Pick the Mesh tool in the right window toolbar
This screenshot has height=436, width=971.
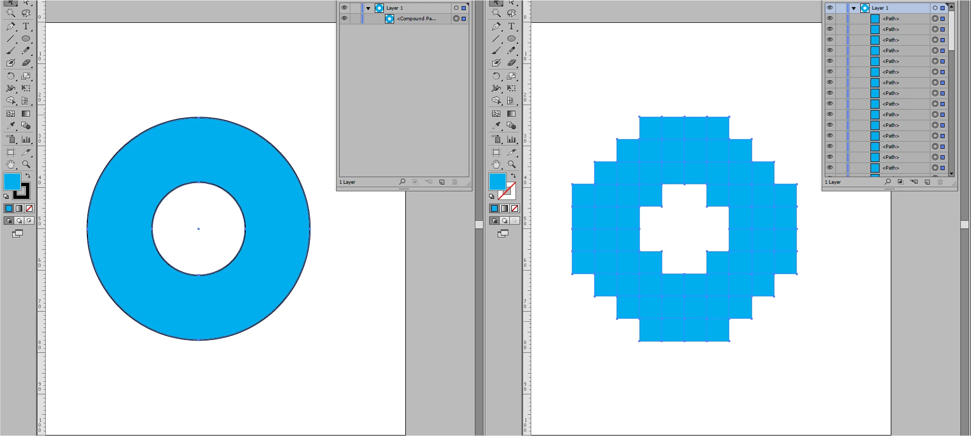pyautogui.click(x=496, y=114)
